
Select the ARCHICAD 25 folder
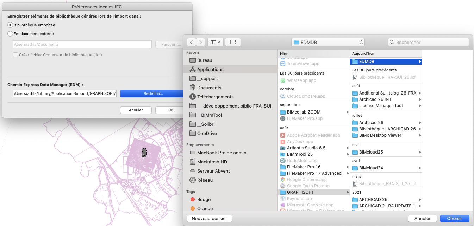point(386,200)
